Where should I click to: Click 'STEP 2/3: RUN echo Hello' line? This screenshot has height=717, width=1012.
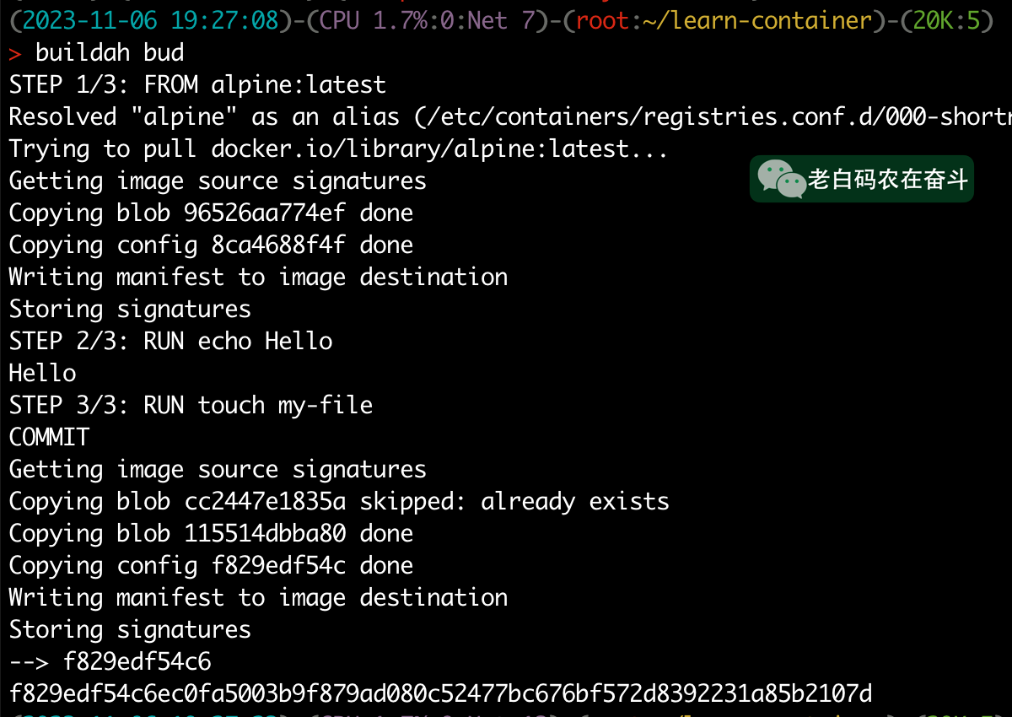[170, 341]
